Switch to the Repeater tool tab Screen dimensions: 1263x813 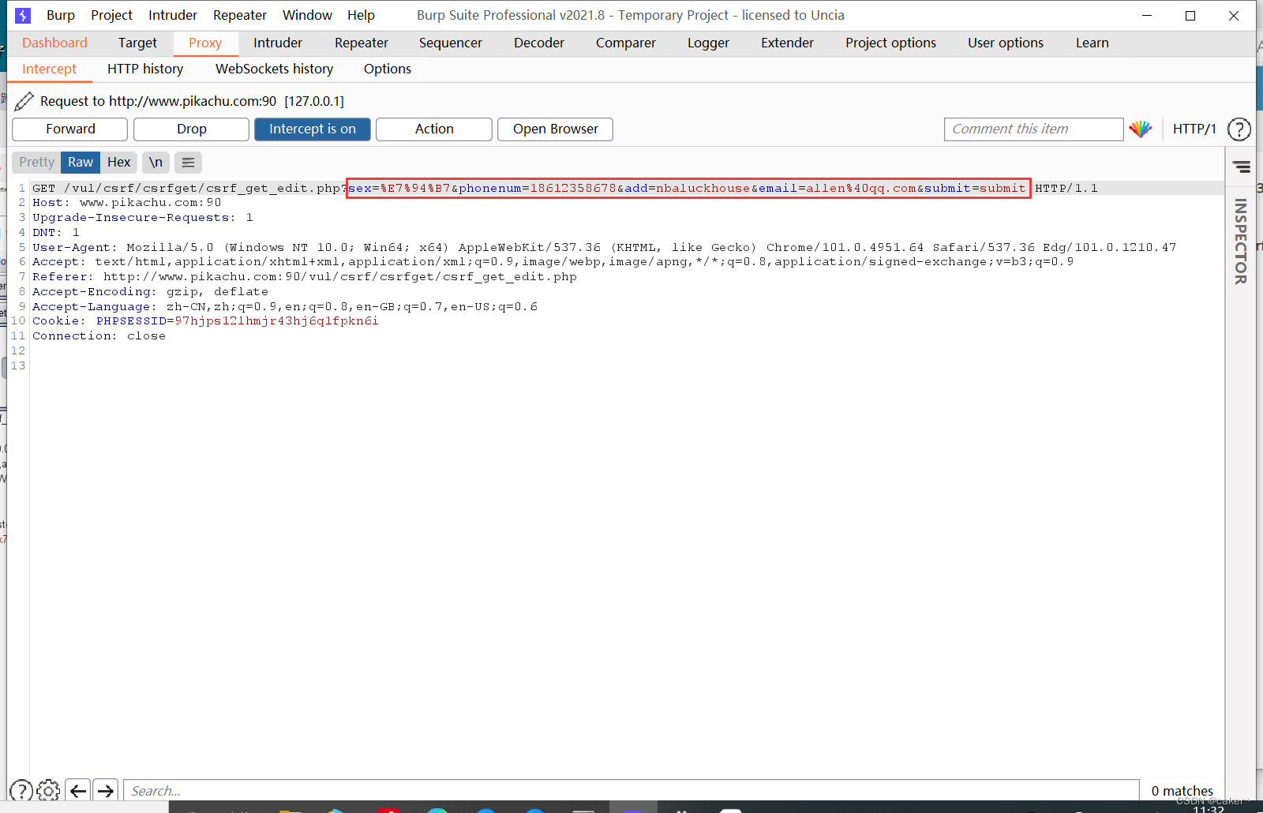click(362, 43)
